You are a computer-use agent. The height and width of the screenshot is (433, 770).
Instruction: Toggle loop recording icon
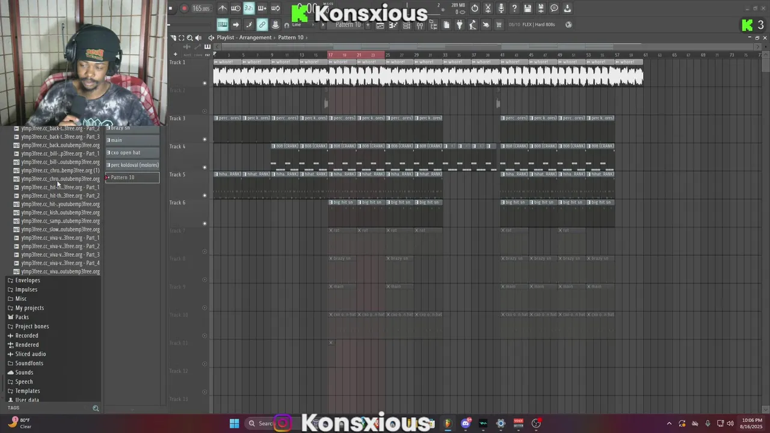point(276,8)
